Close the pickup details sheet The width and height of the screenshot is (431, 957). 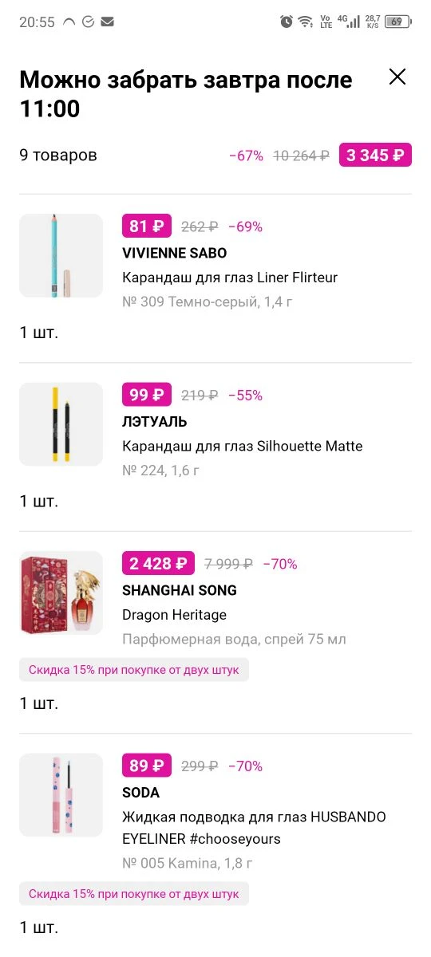click(397, 77)
